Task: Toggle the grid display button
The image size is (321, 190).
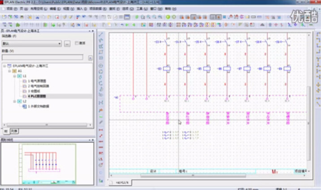Action: (213, 17)
